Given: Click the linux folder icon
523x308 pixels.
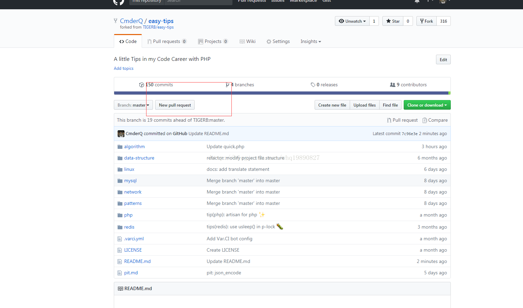Looking at the screenshot, I should (x=120, y=169).
